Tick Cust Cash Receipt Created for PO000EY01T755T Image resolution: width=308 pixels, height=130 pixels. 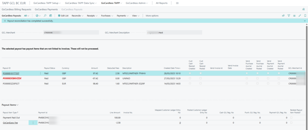click(x=190, y=73)
